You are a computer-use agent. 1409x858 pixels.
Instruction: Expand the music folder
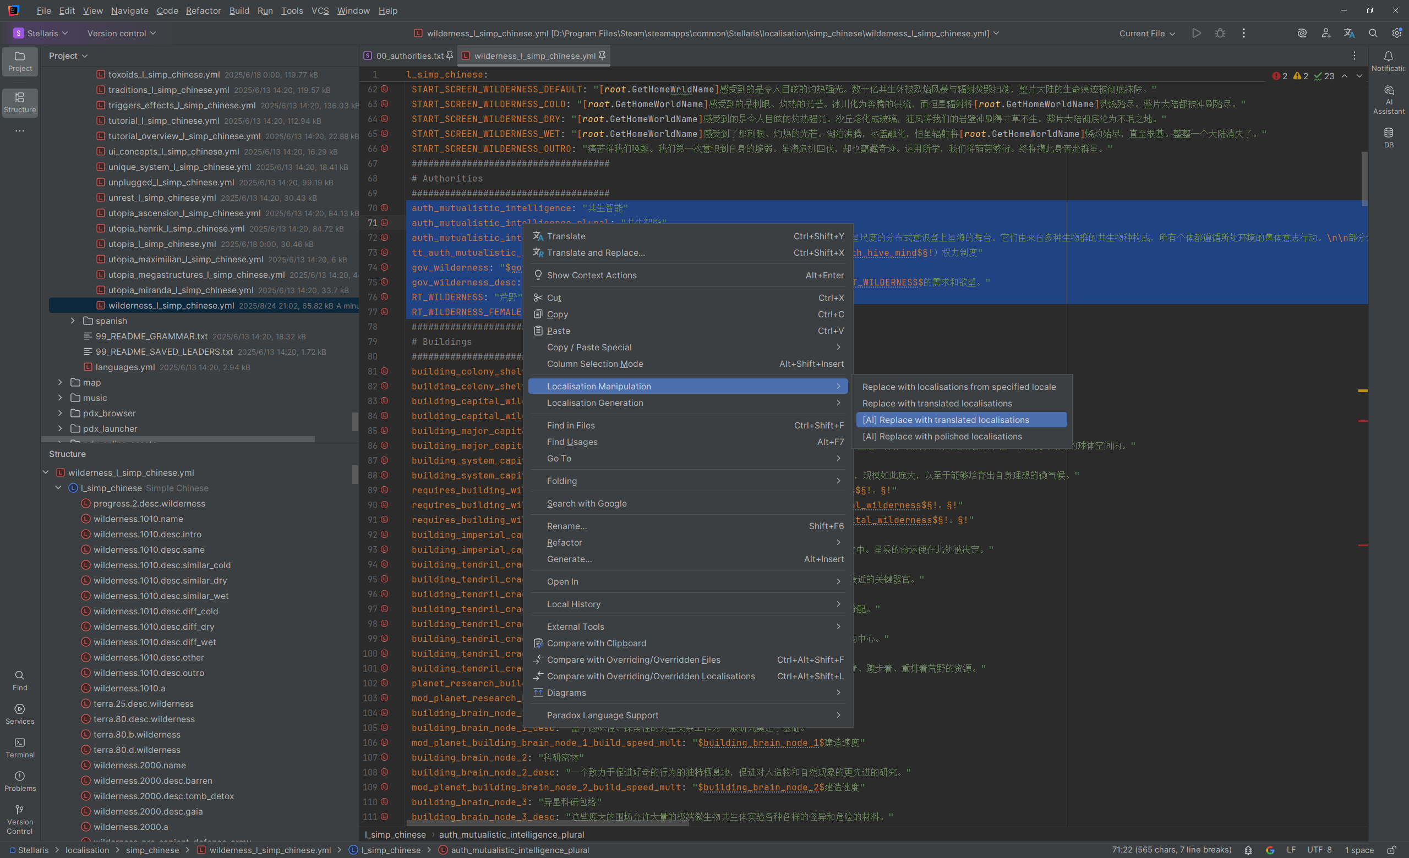tap(60, 398)
